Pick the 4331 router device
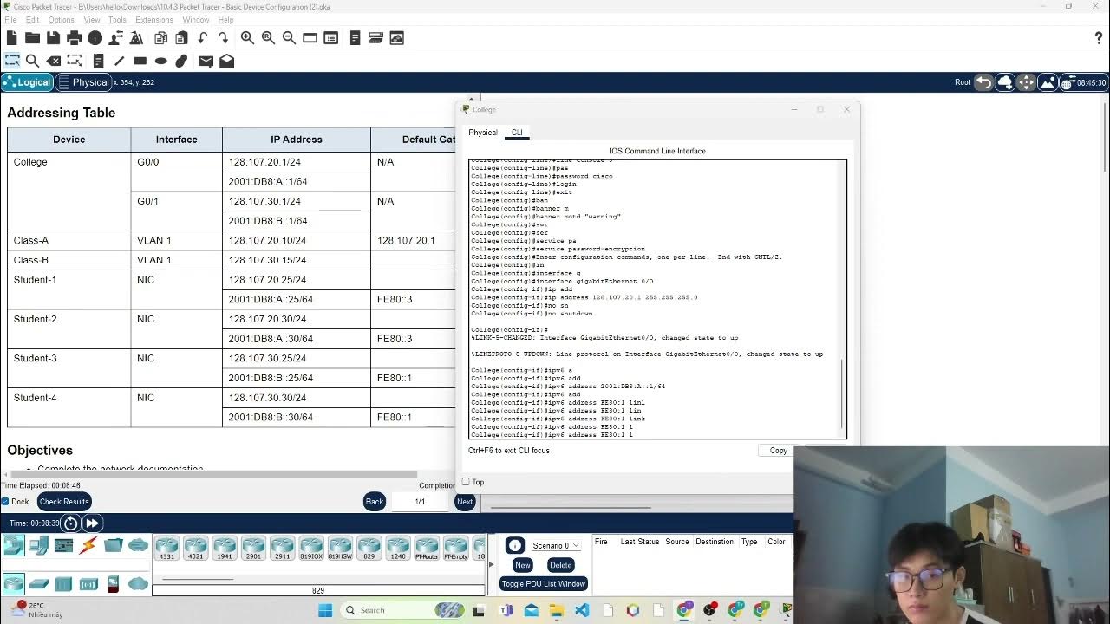This screenshot has height=624, width=1110. point(166,548)
